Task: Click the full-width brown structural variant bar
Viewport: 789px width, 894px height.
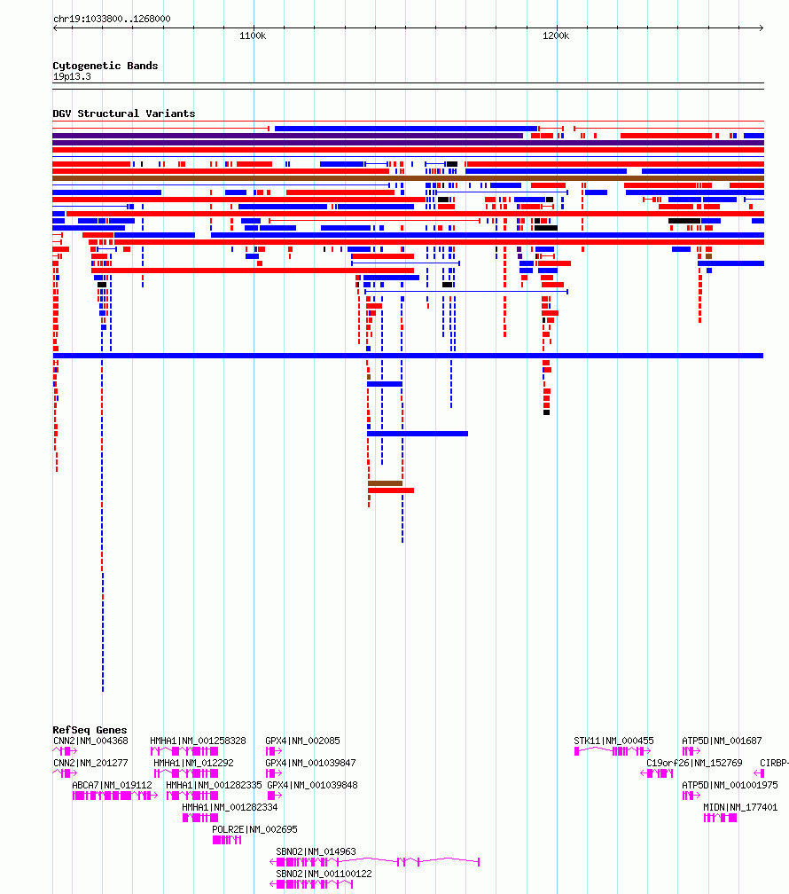Action: click(x=408, y=178)
